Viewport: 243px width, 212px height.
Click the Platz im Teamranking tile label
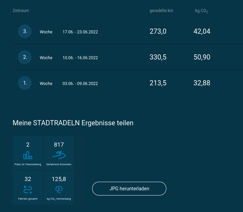click(28, 165)
